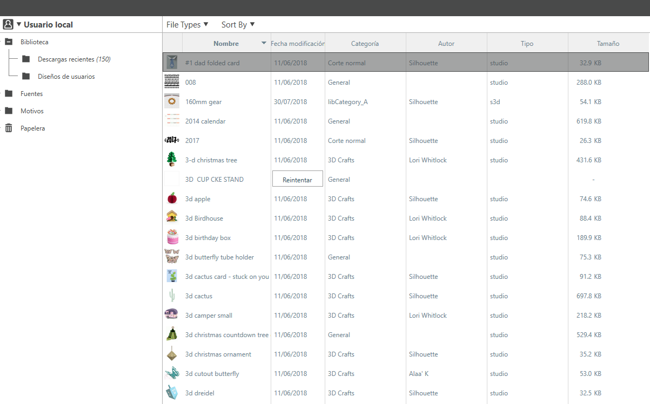Select the #1 dad folded card thumbnail
This screenshot has height=404, width=650.
coord(172,63)
